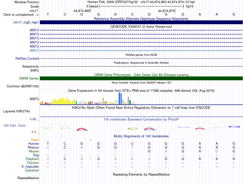
Task: Click the blue G conservation logo at far right
Action: coord(234,127)
